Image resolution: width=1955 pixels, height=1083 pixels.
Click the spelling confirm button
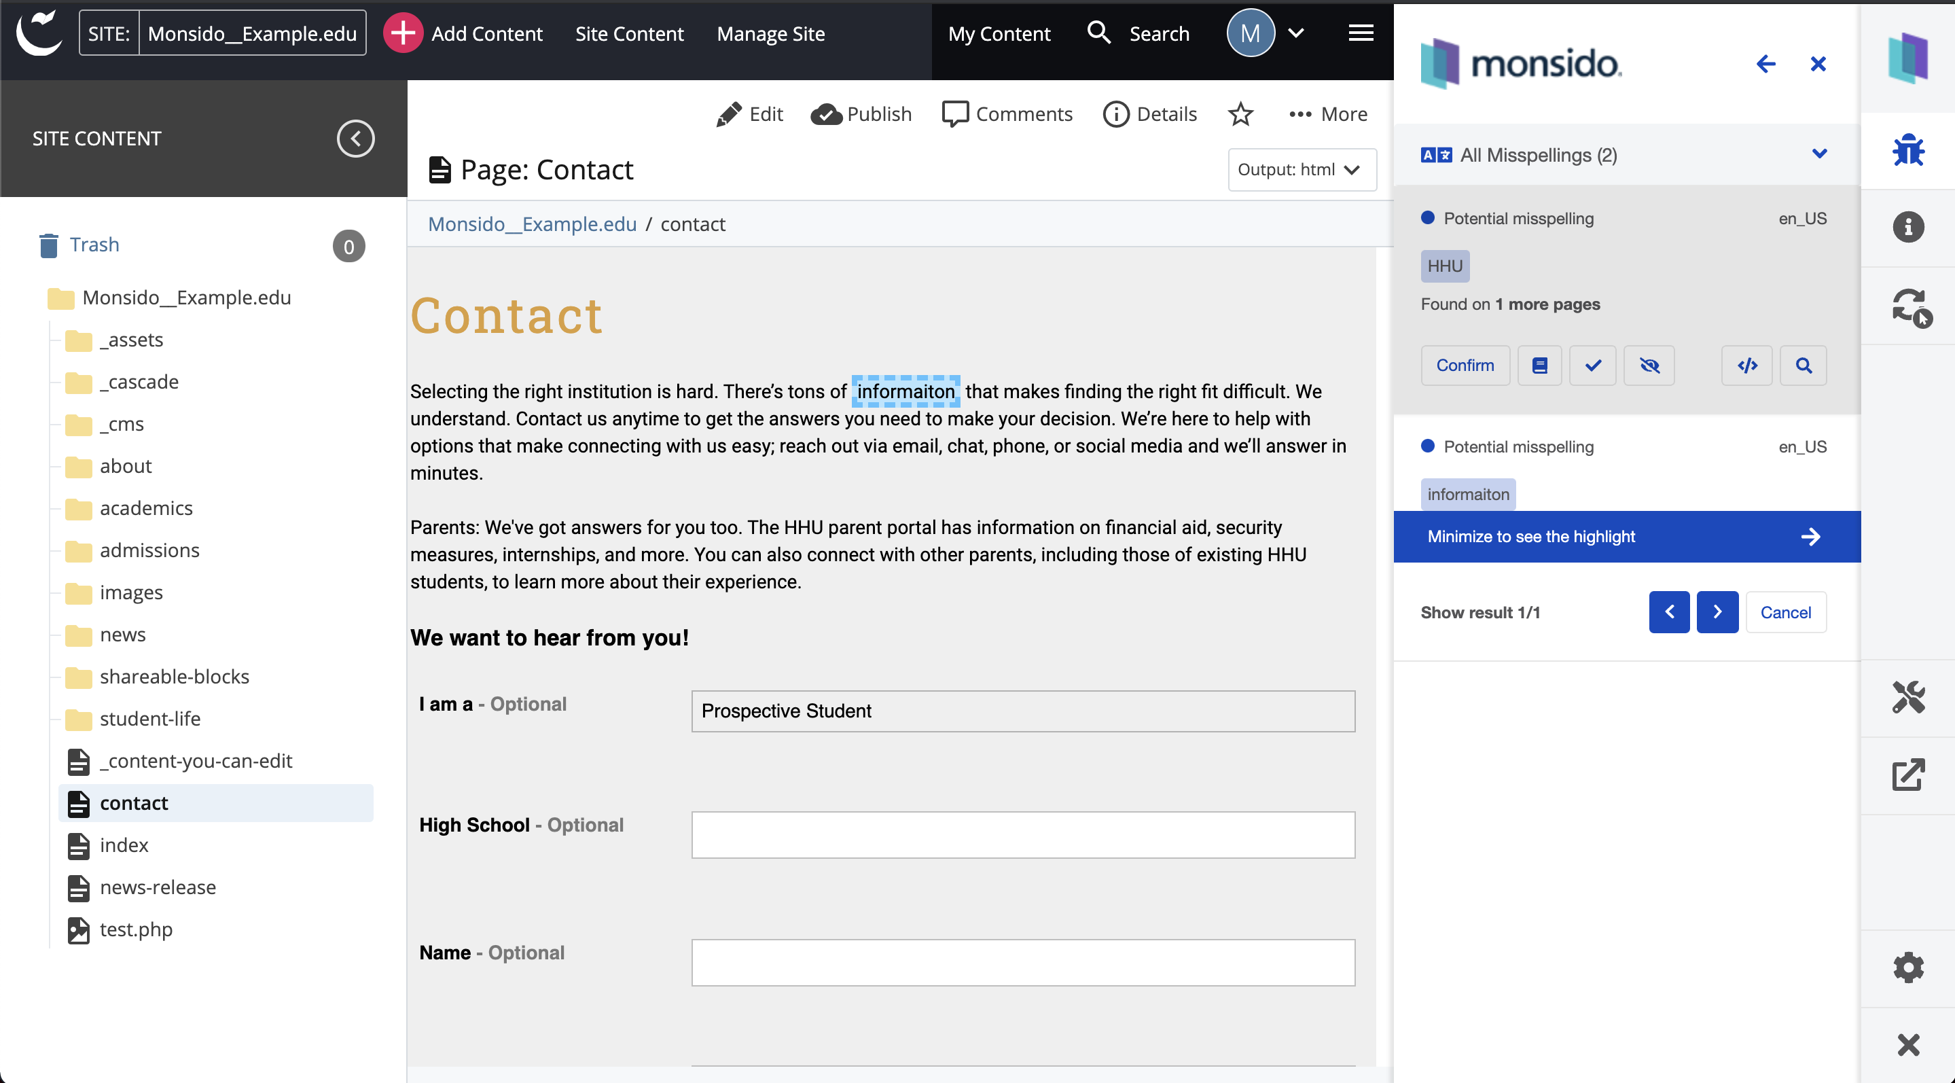(1463, 366)
